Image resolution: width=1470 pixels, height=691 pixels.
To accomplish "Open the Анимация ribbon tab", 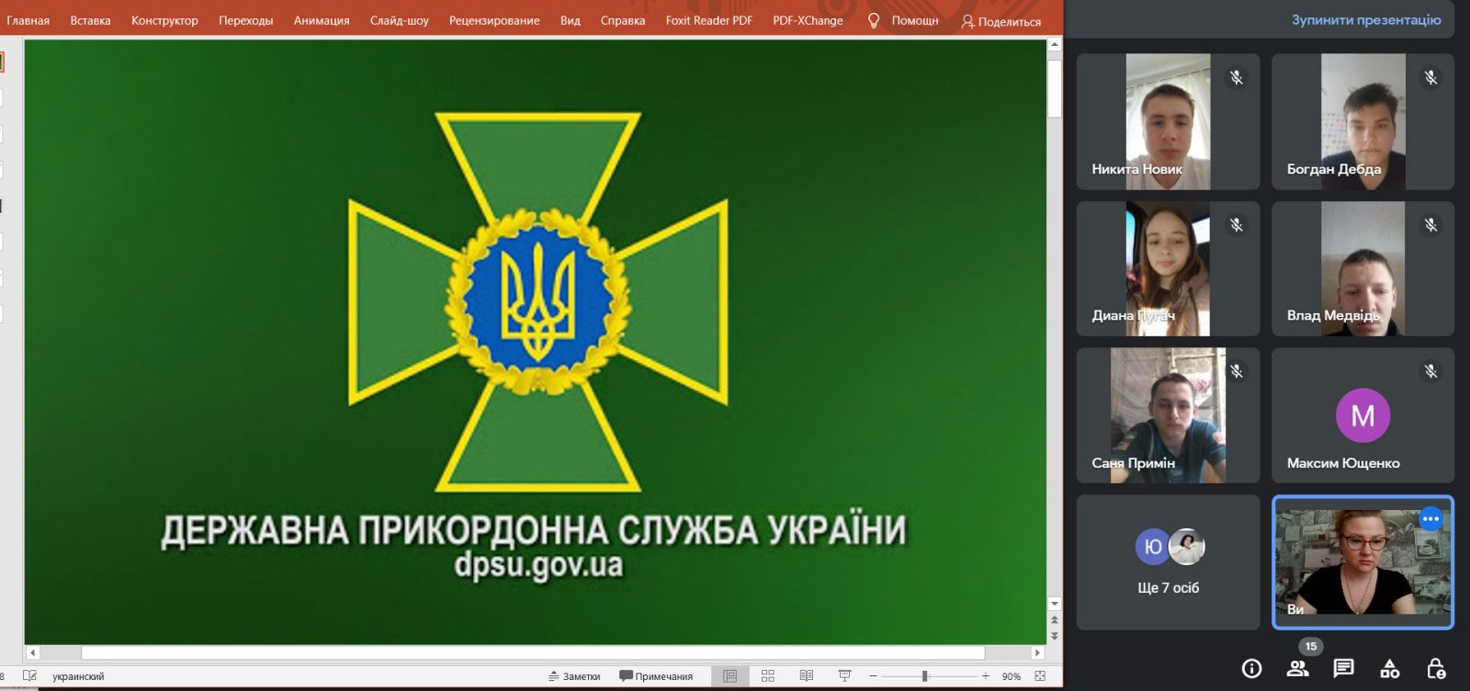I will point(322,20).
